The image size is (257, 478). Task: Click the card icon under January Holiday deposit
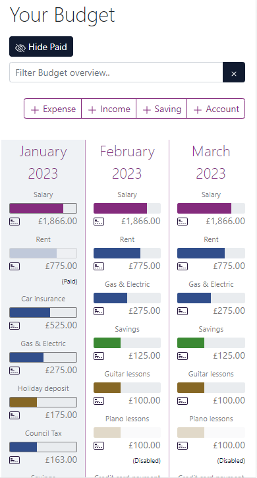(14, 415)
